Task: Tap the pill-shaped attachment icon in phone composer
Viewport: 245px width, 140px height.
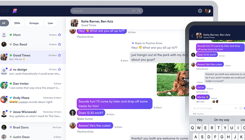Action: coord(236,108)
